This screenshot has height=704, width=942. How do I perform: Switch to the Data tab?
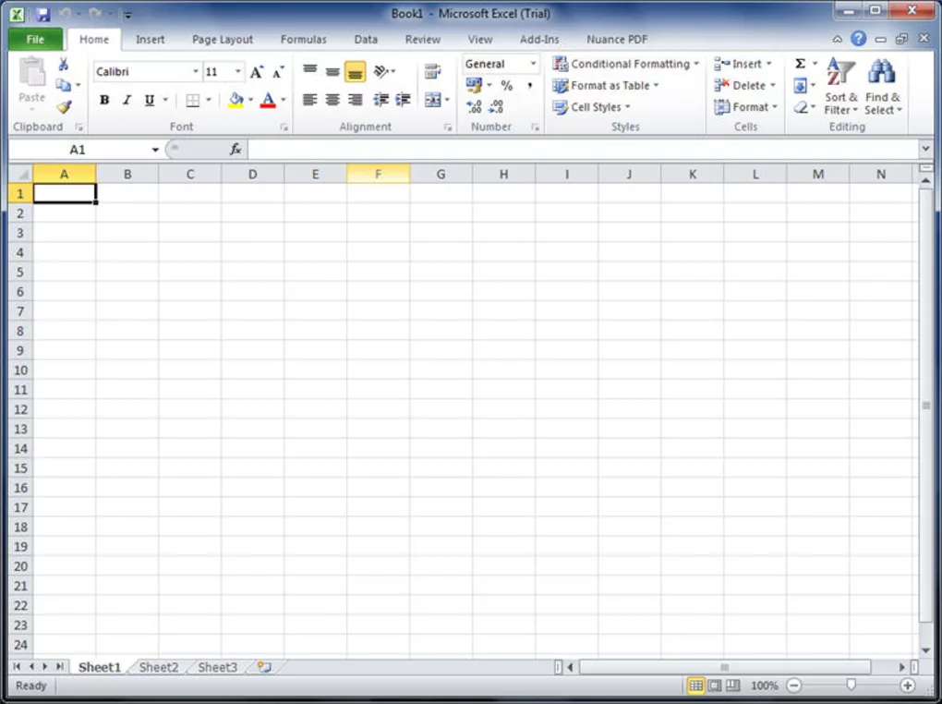pyautogui.click(x=366, y=39)
